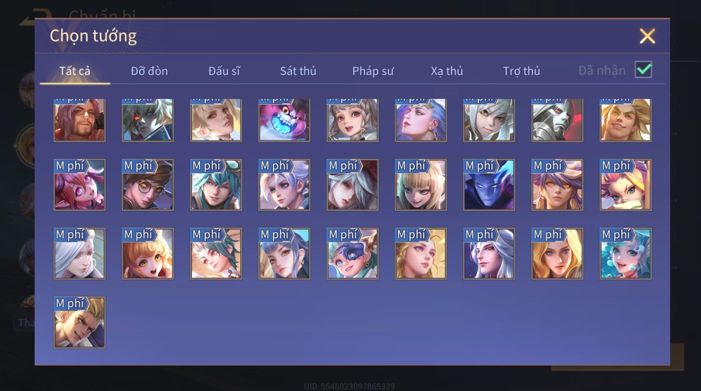Image resolution: width=701 pixels, height=391 pixels.
Task: Pick the pink-haired elf girl hero
Action: (79, 185)
